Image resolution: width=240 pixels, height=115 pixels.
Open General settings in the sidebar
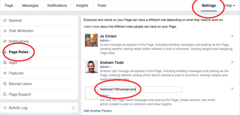click(39, 20)
